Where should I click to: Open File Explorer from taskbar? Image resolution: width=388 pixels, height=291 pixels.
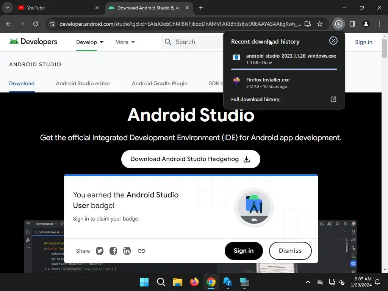pos(178,282)
